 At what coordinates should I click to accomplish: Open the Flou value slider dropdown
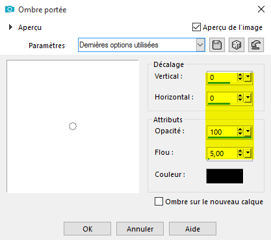pos(248,153)
